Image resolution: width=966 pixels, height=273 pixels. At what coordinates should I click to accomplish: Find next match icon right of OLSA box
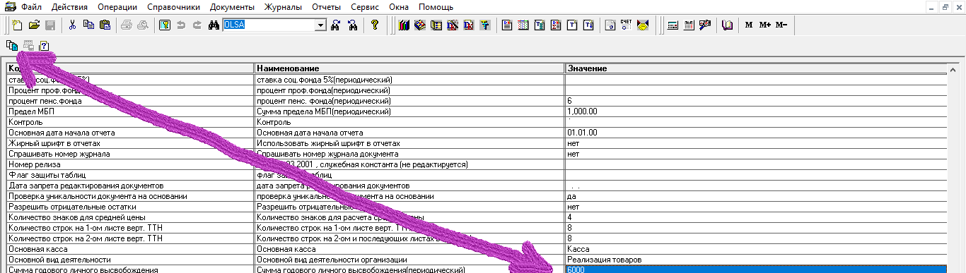coord(336,25)
